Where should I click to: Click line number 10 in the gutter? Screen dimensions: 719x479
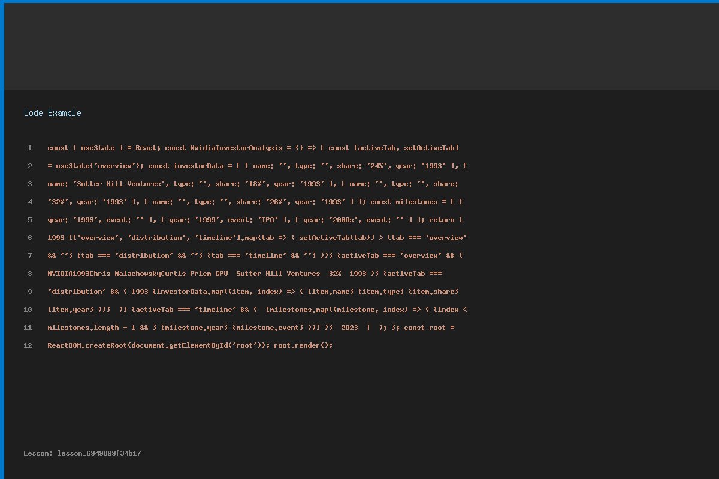click(x=28, y=310)
